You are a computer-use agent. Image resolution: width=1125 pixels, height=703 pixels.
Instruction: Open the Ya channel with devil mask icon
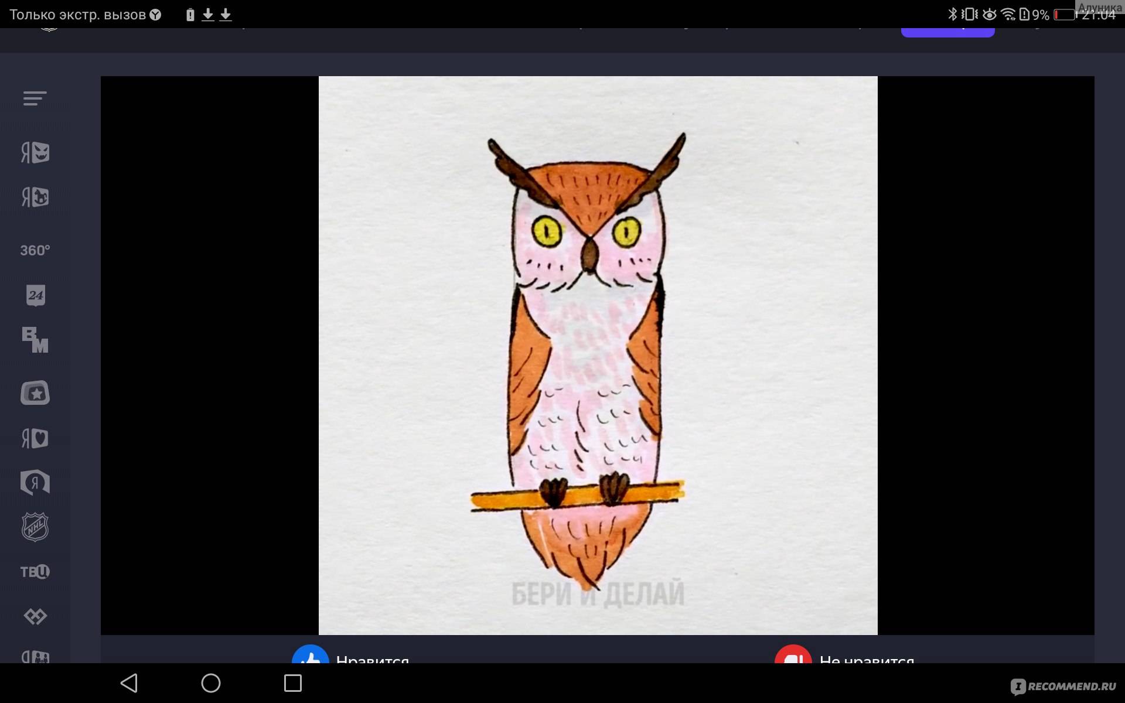[35, 153]
